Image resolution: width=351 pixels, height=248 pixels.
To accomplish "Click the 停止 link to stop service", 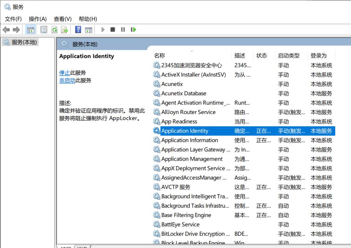I will point(65,73).
